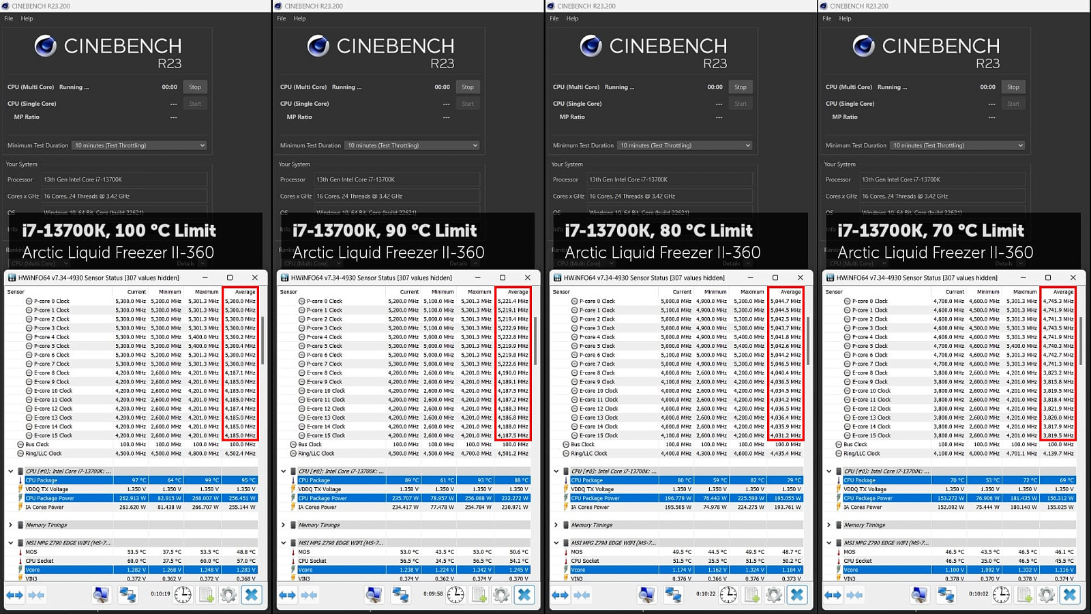
Task: Click blue X close-sensors icon in 80 °C HWiNFO
Action: coord(797,595)
